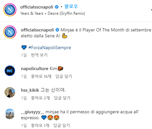
Task: Open the napoliculture username link
Action: [x=34, y=69]
